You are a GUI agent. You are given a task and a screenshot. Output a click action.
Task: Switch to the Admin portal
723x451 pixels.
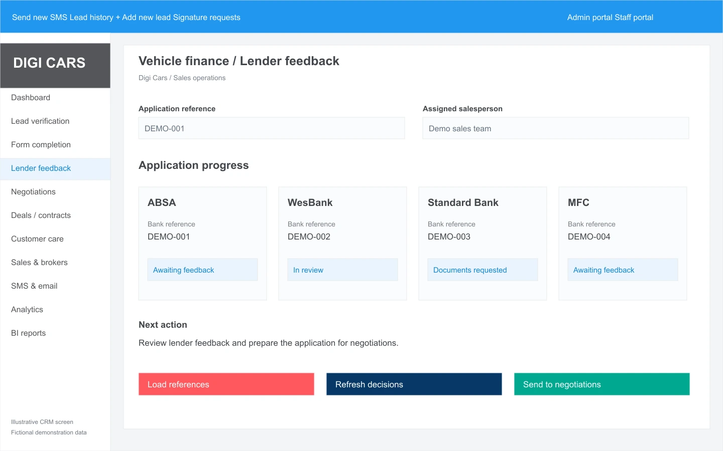[x=590, y=18]
